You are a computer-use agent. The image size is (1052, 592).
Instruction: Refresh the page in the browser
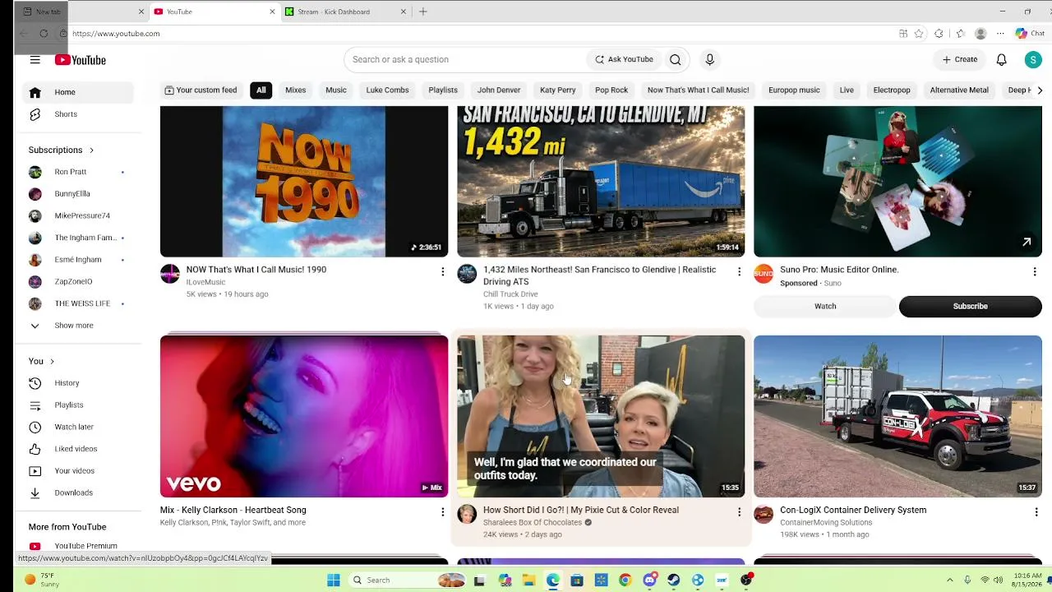coord(44,34)
